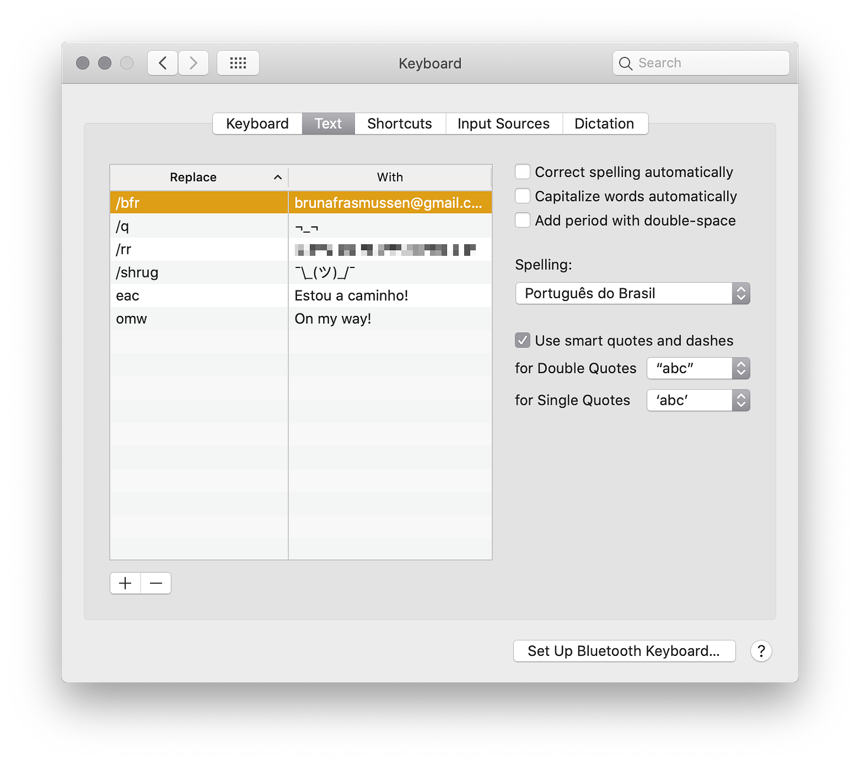Switch to the Shortcuts tab
Screen dimensions: 860x764
[400, 123]
